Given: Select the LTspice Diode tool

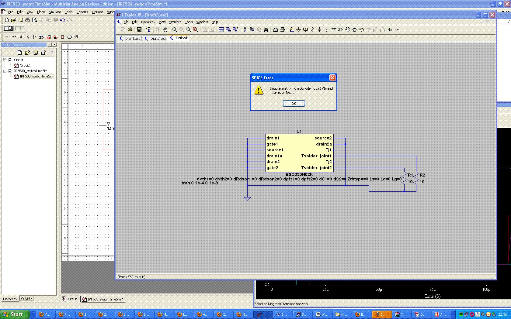Looking at the screenshot, I should pos(334,30).
